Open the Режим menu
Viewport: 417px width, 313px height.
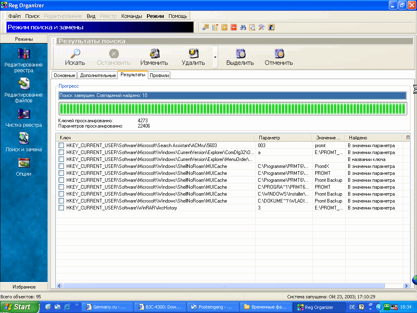click(155, 16)
